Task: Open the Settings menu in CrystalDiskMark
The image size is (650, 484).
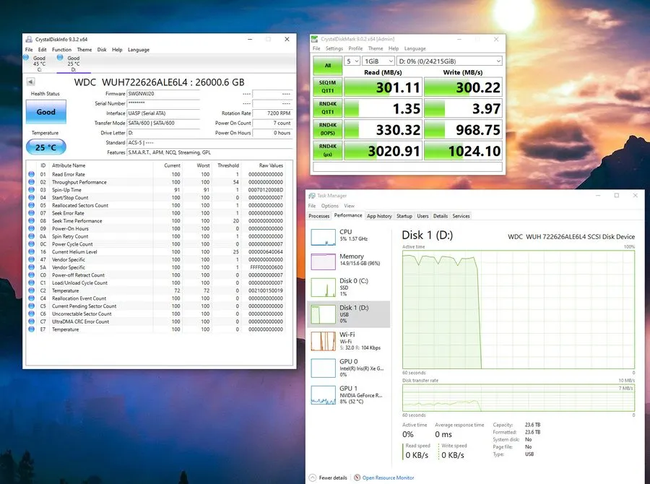Action: click(334, 48)
